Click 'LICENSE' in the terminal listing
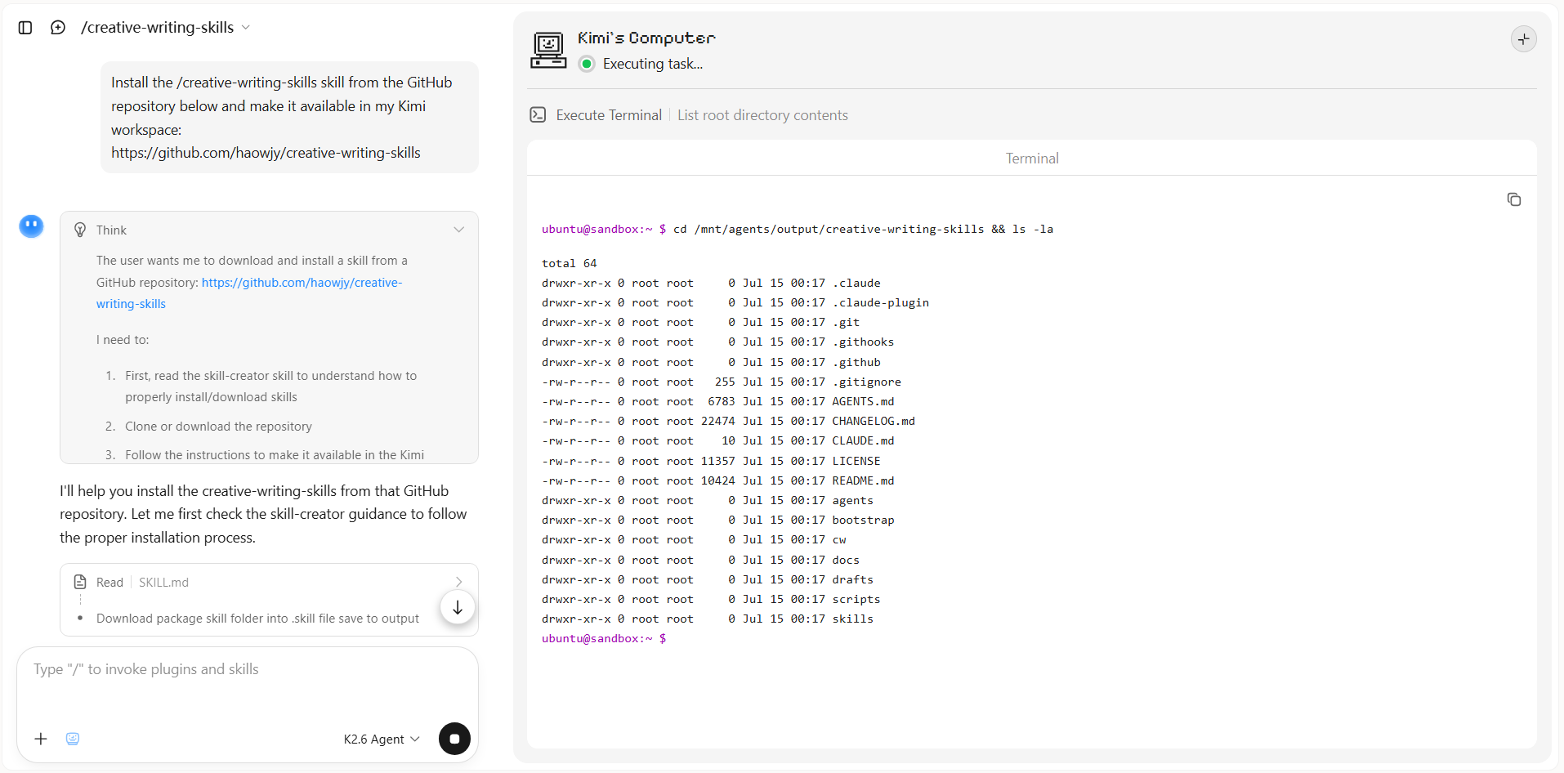Screen dimensions: 1564x773 856,462
